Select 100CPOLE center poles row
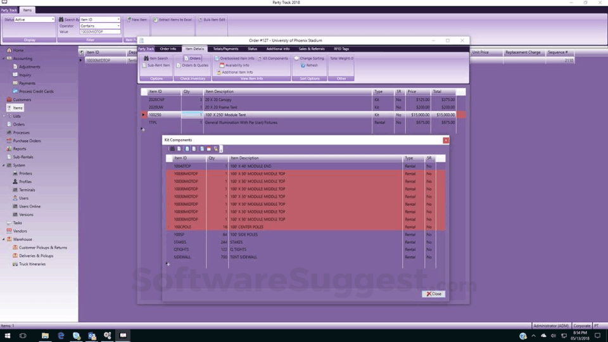Screen dimensions: 608x342 (305, 227)
